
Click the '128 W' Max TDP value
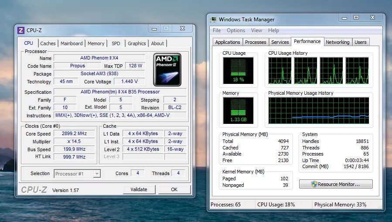point(135,66)
